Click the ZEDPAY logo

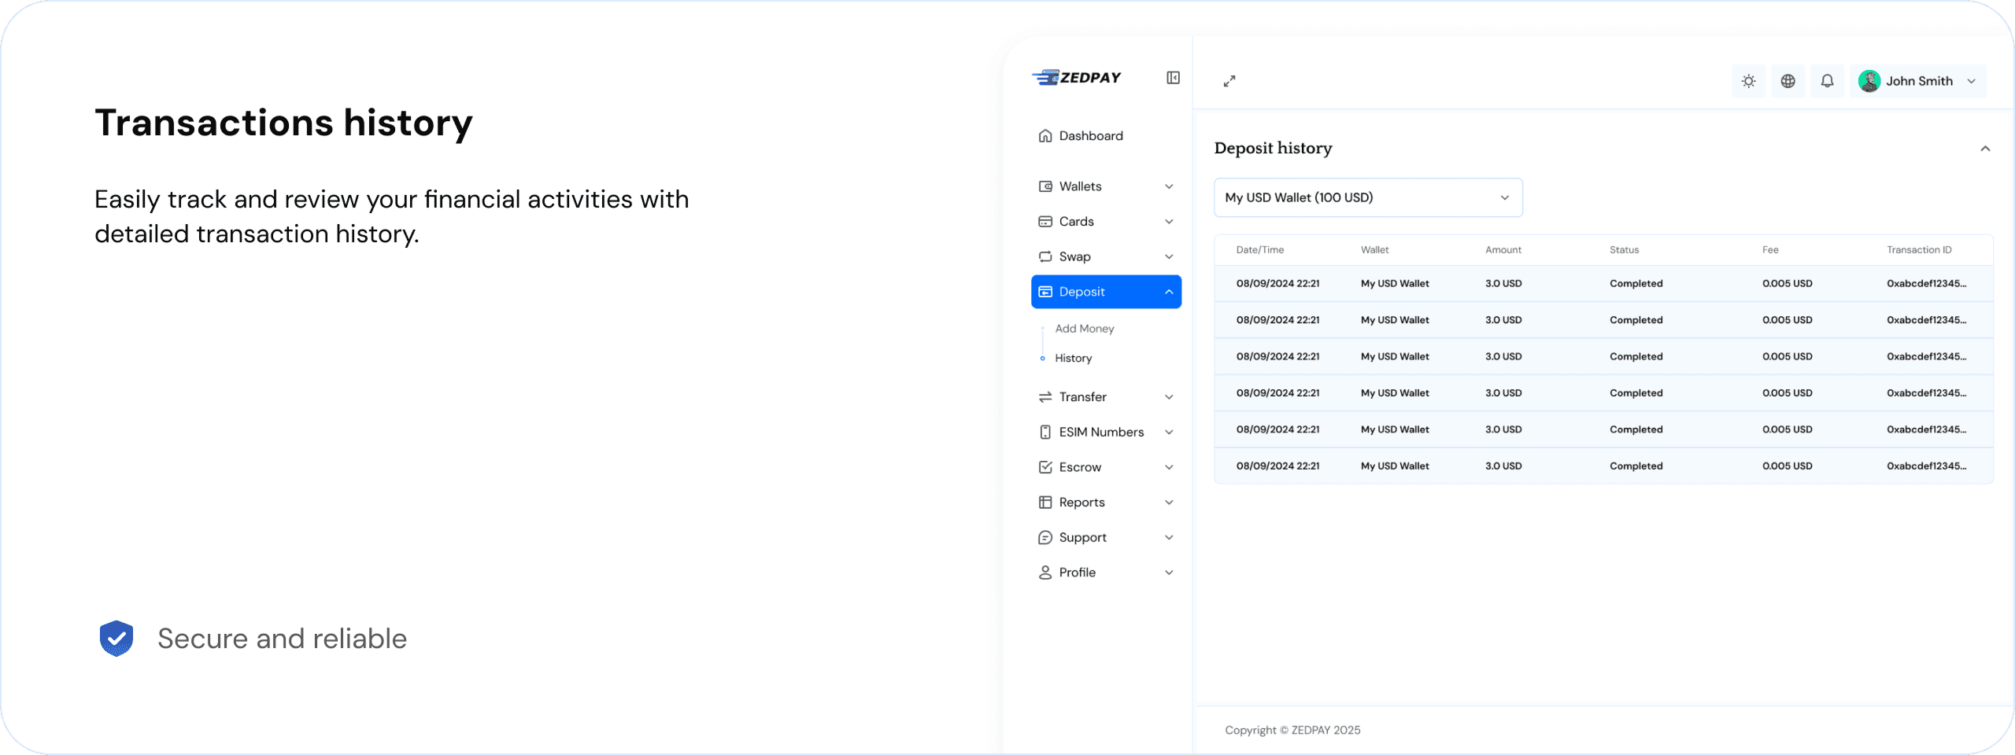tap(1076, 77)
